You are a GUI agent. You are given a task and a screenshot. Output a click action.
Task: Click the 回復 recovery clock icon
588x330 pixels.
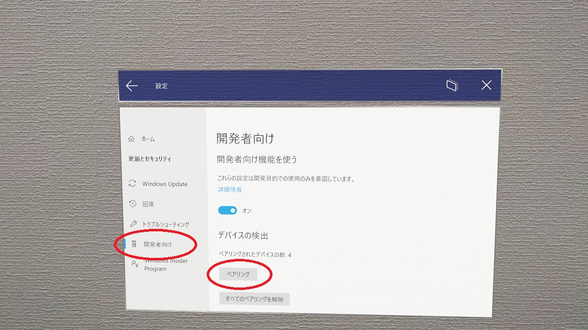pyautogui.click(x=133, y=203)
